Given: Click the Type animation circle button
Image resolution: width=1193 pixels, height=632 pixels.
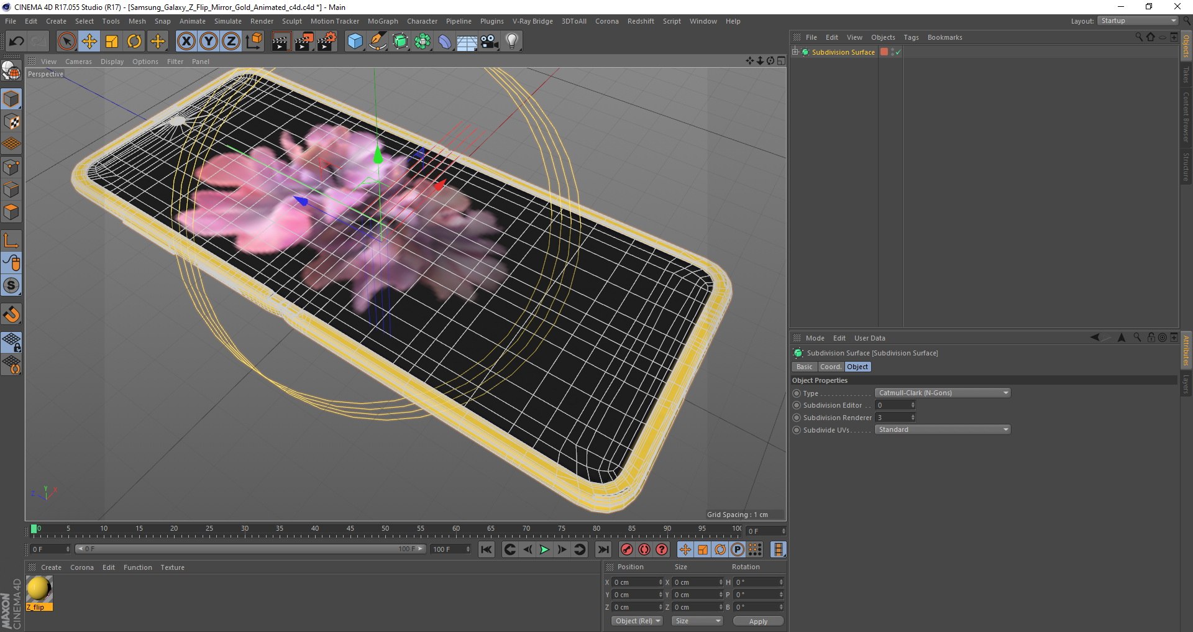Looking at the screenshot, I should 797,393.
